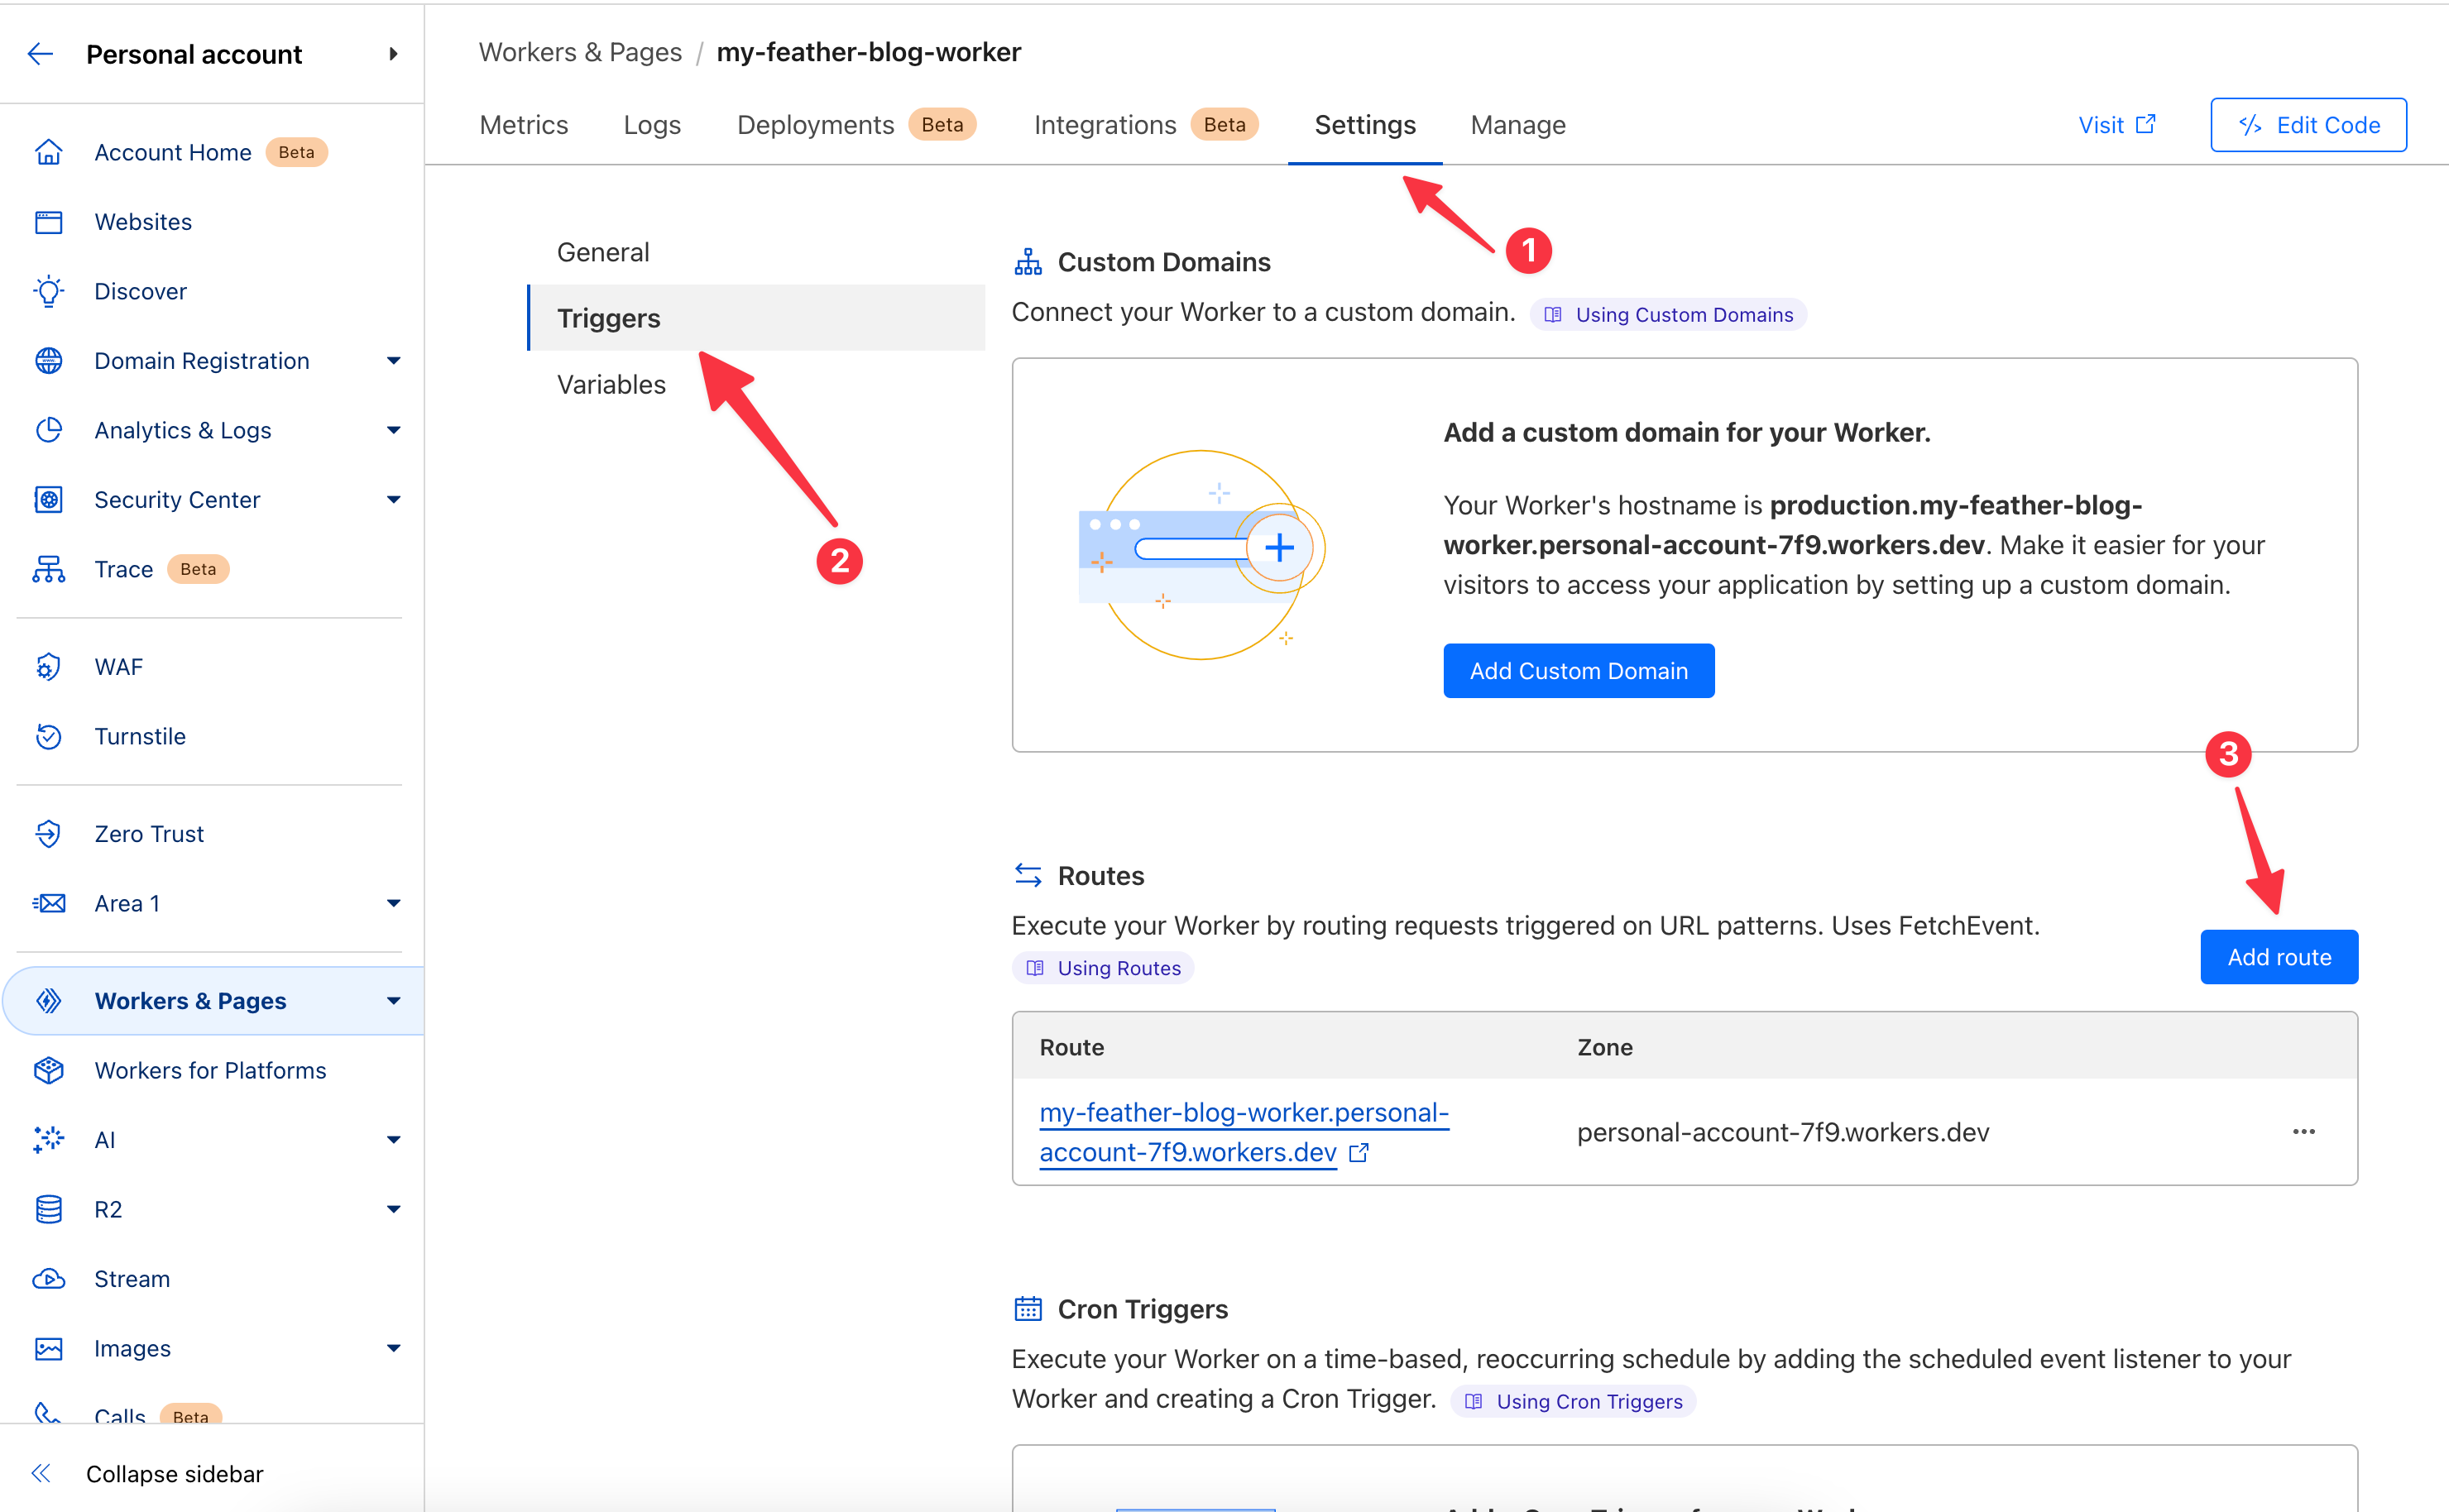
Task: Open the Using Custom Domains docs link
Action: [1668, 315]
